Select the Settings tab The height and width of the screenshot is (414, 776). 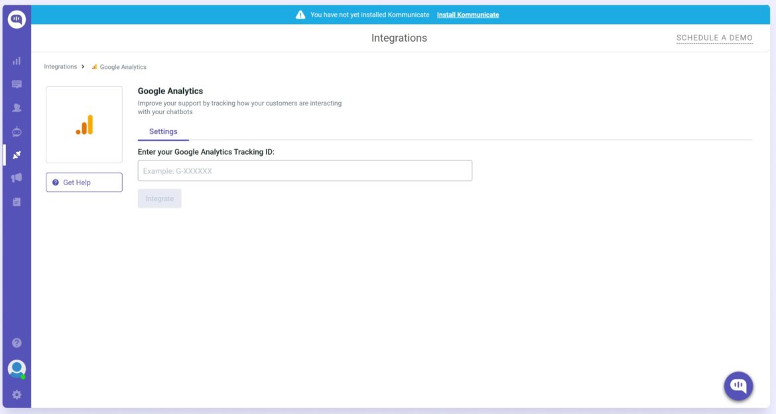point(163,132)
